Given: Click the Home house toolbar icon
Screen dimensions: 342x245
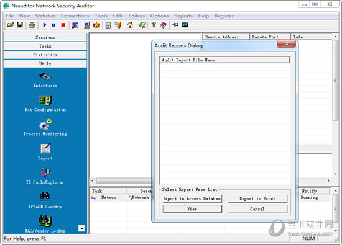Looking at the screenshot, I should tap(130, 25).
